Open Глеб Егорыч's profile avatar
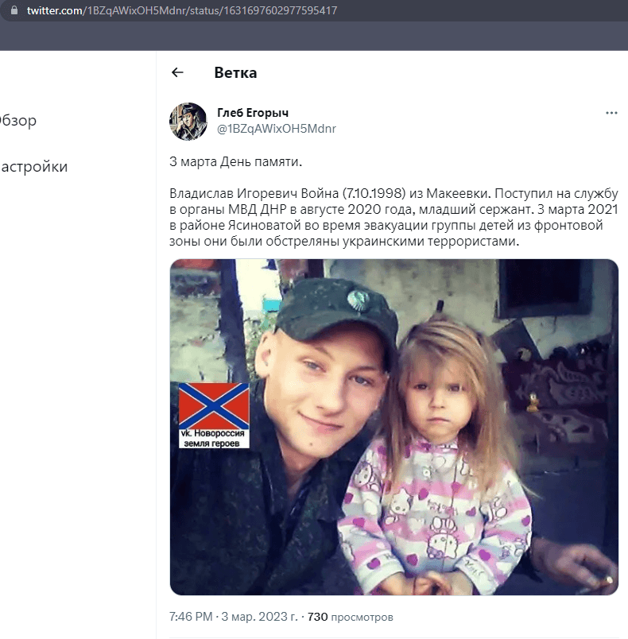Screen dimensions: 628x639 [x=188, y=122]
